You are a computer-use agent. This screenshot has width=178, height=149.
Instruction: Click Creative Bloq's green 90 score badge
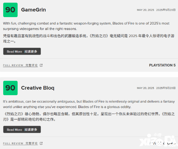[x=10, y=88]
